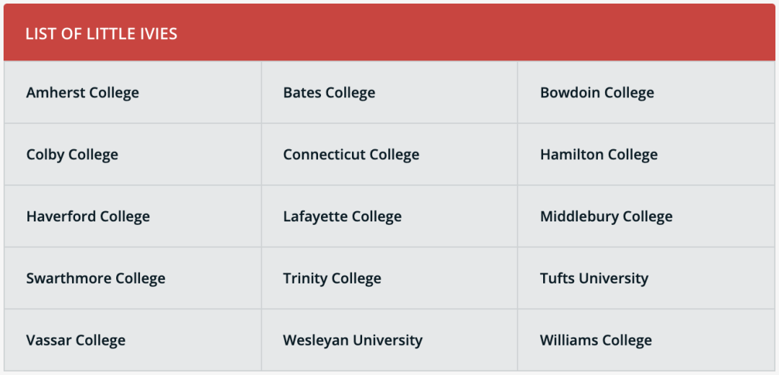Click Trinity College in the table
Screen dimensions: 779x375
(x=332, y=278)
